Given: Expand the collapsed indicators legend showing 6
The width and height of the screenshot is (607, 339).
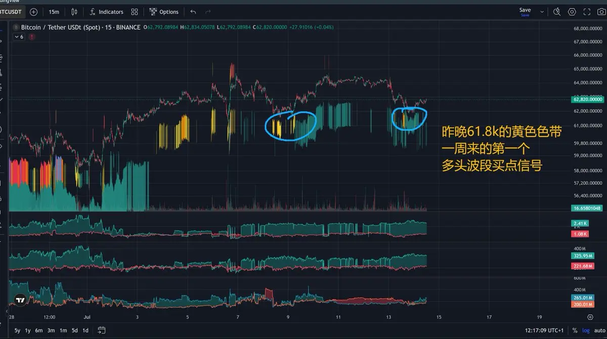Looking at the screenshot, I should pyautogui.click(x=19, y=37).
